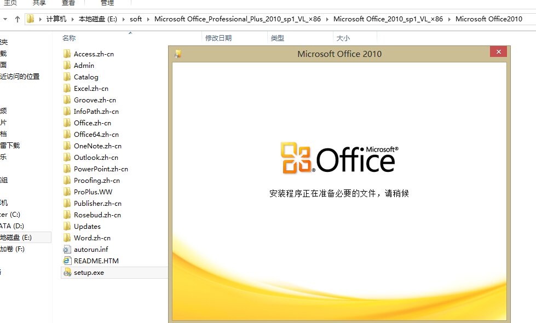Select the InfoPath.zh-cn folder icon
Image resolution: width=536 pixels, height=323 pixels.
[67, 112]
